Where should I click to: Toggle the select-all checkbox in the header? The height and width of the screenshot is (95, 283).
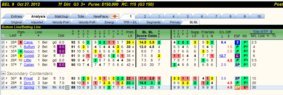(3, 36)
